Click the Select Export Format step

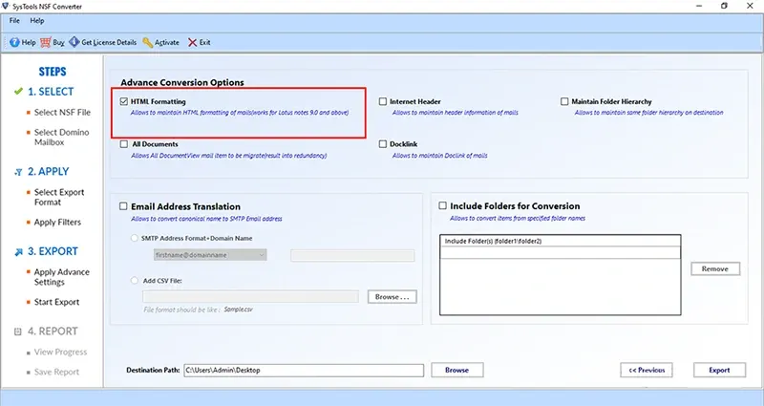(x=59, y=198)
